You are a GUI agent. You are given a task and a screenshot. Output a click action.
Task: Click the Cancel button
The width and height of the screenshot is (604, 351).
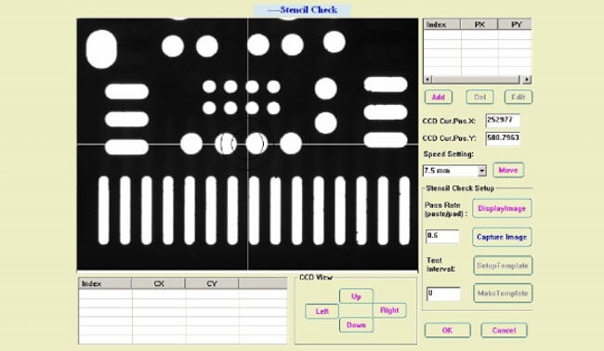coord(504,331)
